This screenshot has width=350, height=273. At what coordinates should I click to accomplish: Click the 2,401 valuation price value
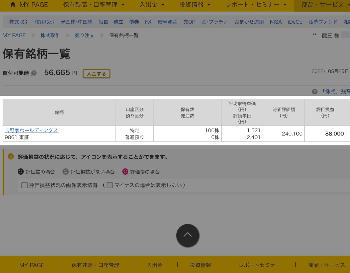[254, 137]
